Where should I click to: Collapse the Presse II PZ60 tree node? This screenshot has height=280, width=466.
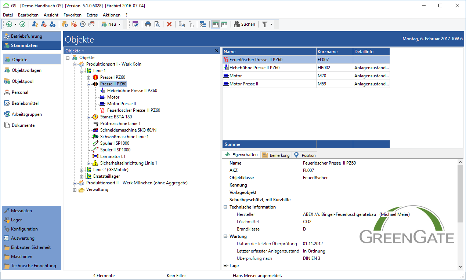coord(88,84)
